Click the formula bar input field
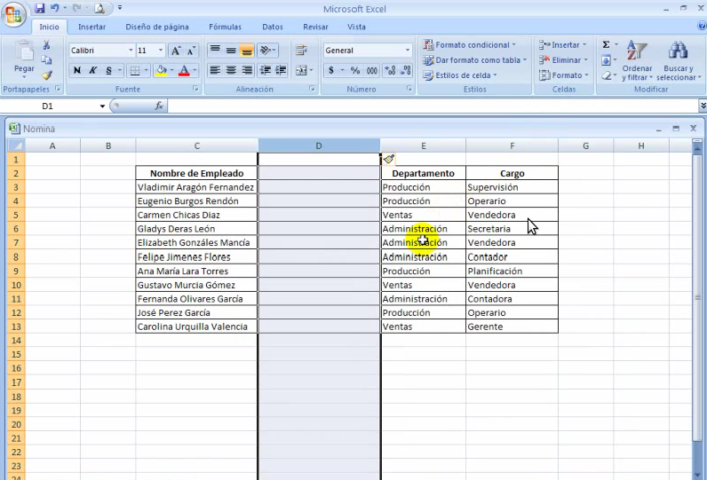The image size is (707, 480). point(426,106)
